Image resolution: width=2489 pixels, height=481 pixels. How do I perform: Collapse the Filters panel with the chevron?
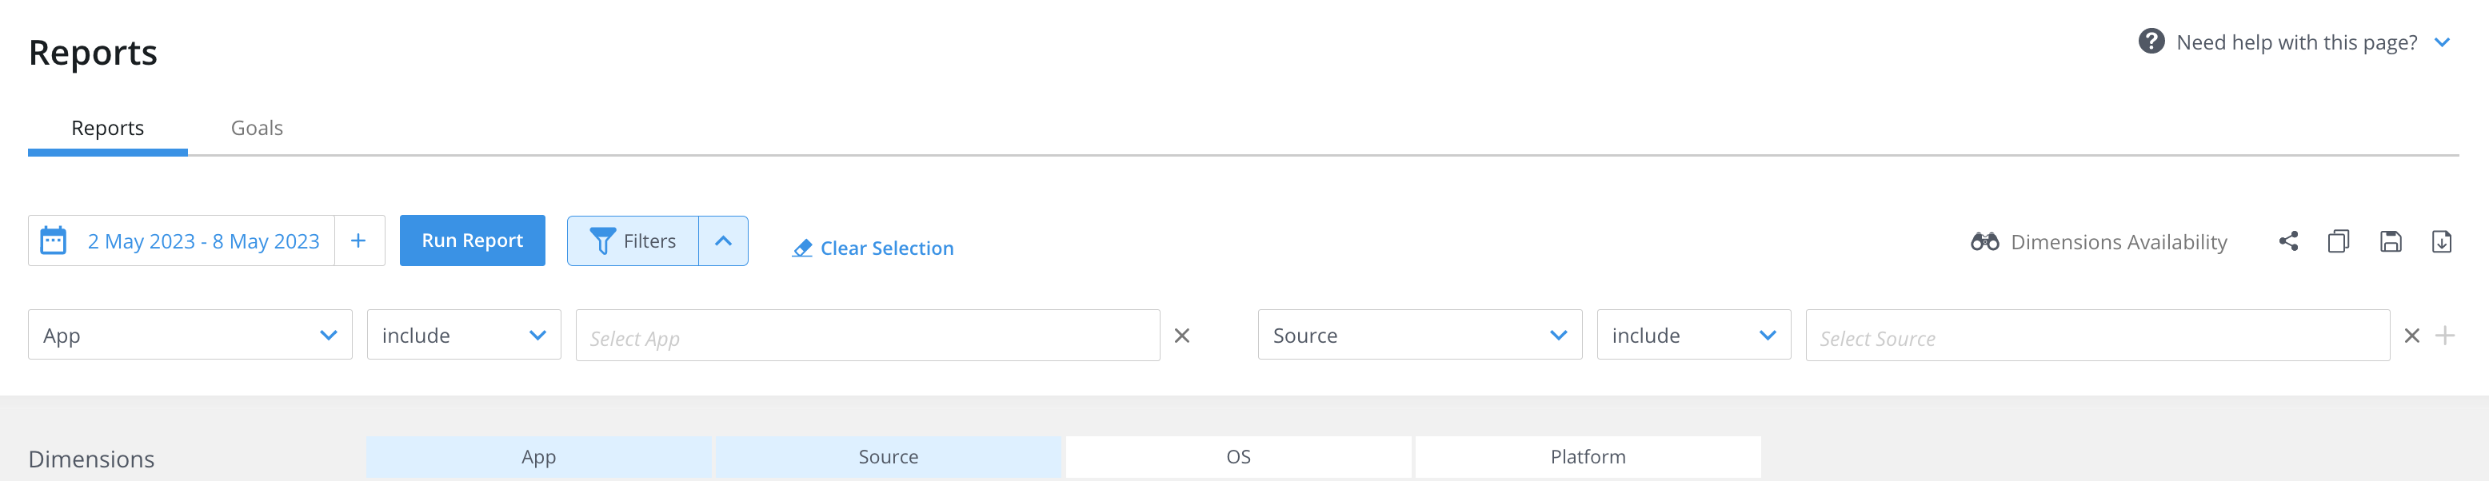click(723, 240)
